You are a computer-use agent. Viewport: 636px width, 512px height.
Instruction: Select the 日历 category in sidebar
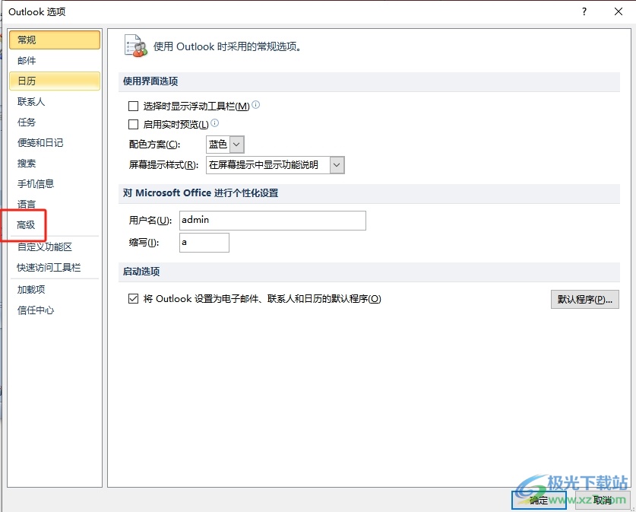(55, 81)
